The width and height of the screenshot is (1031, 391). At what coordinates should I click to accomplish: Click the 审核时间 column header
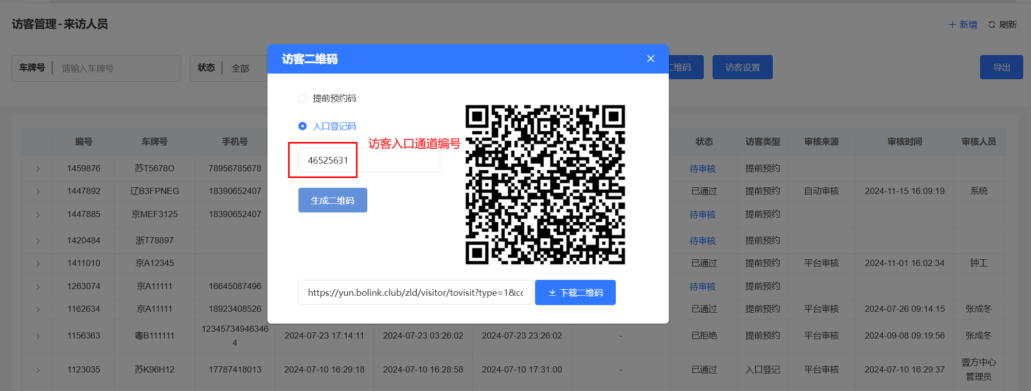[904, 141]
